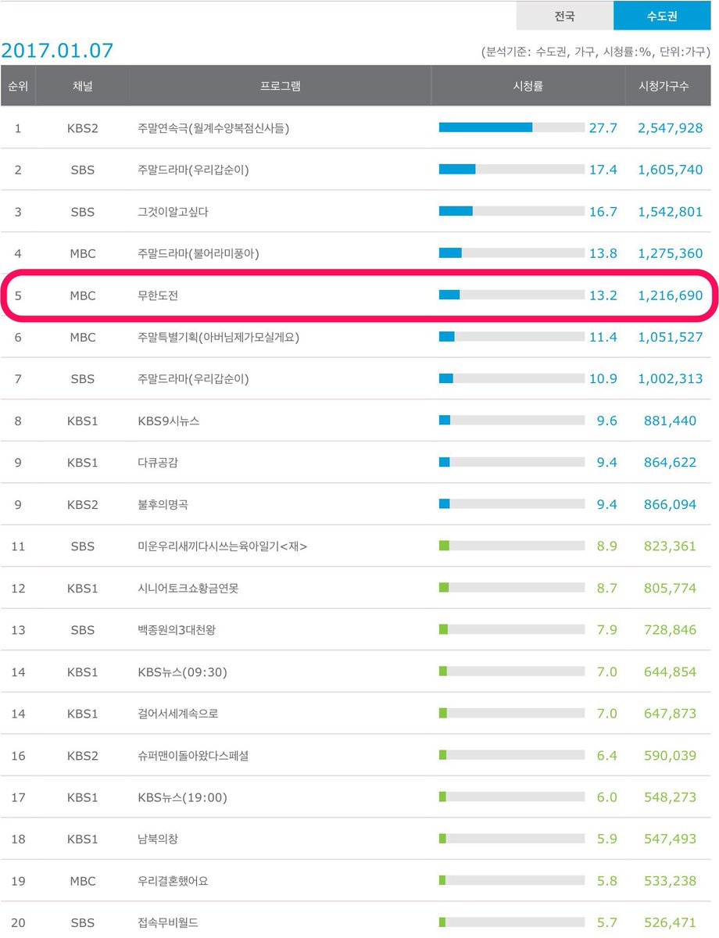This screenshot has height=938, width=719.
Task: Select program 주말특별기획(아버님제가모실게요)
Action: point(218,337)
